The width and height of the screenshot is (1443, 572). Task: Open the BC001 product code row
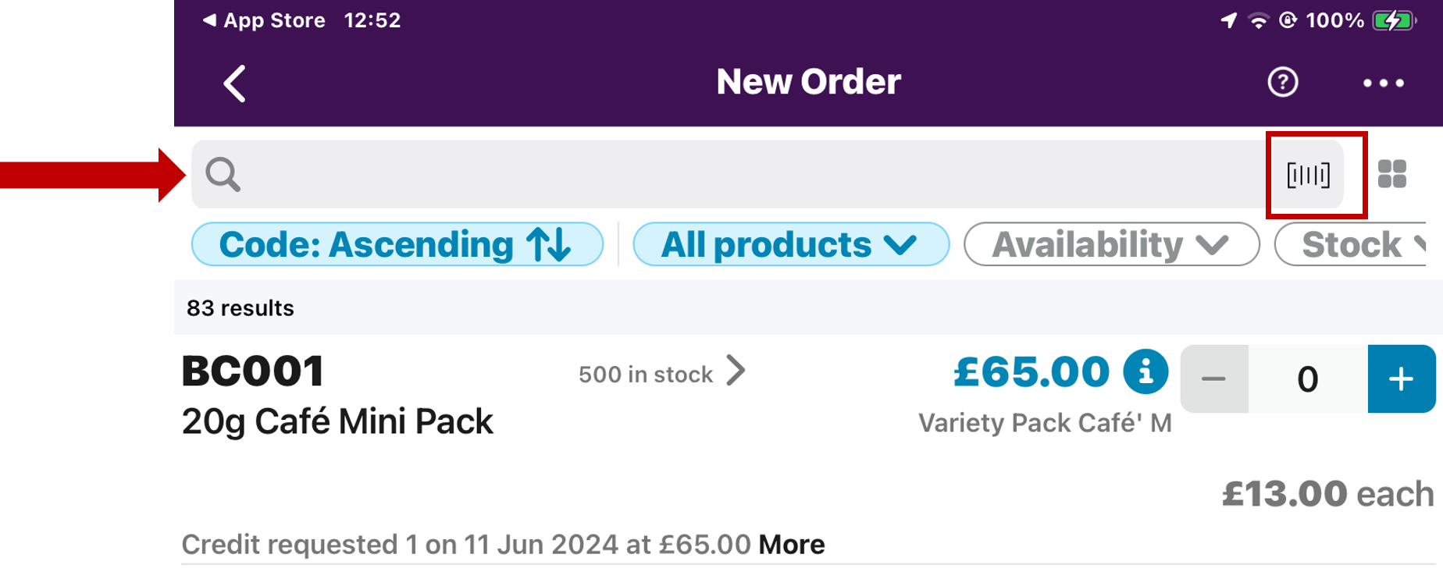[253, 371]
